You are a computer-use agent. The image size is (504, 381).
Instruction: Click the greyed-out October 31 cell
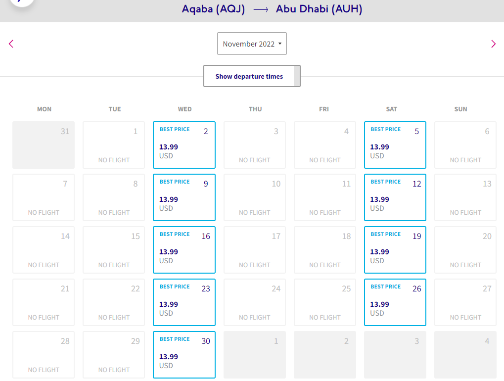click(44, 144)
